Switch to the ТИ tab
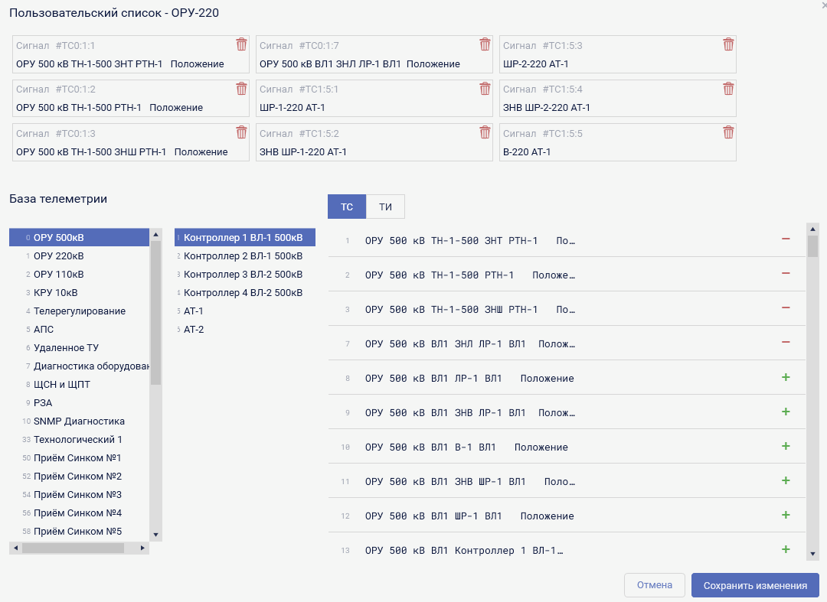827x602 pixels. click(x=385, y=207)
